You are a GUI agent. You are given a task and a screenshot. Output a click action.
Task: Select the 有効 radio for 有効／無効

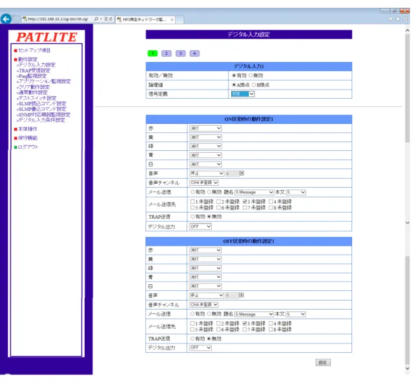tap(234, 75)
